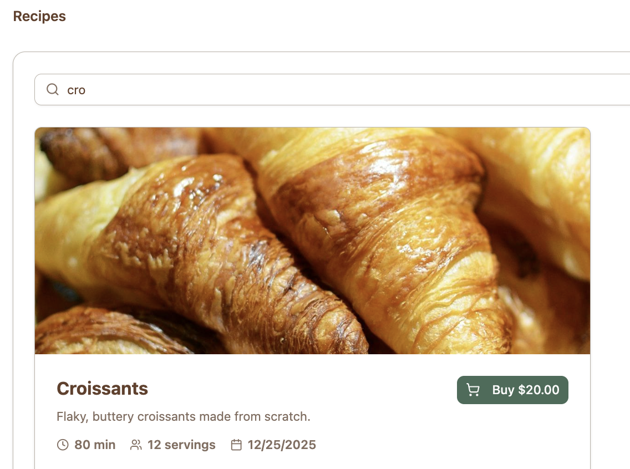
Task: Click the shopping cart icon
Action: pos(473,390)
